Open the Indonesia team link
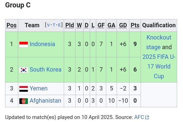The height and width of the screenshot is (122, 183). tap(42, 44)
